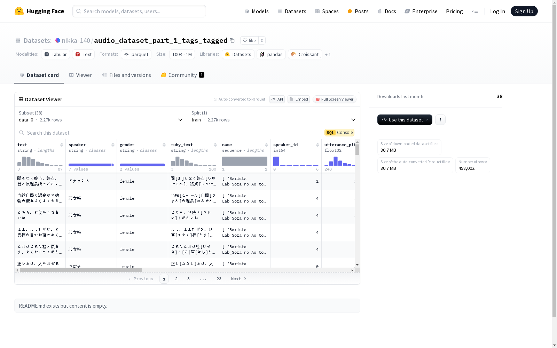Choose the Croissant library tag
Screen dimensions: 557x348
[x=305, y=54]
